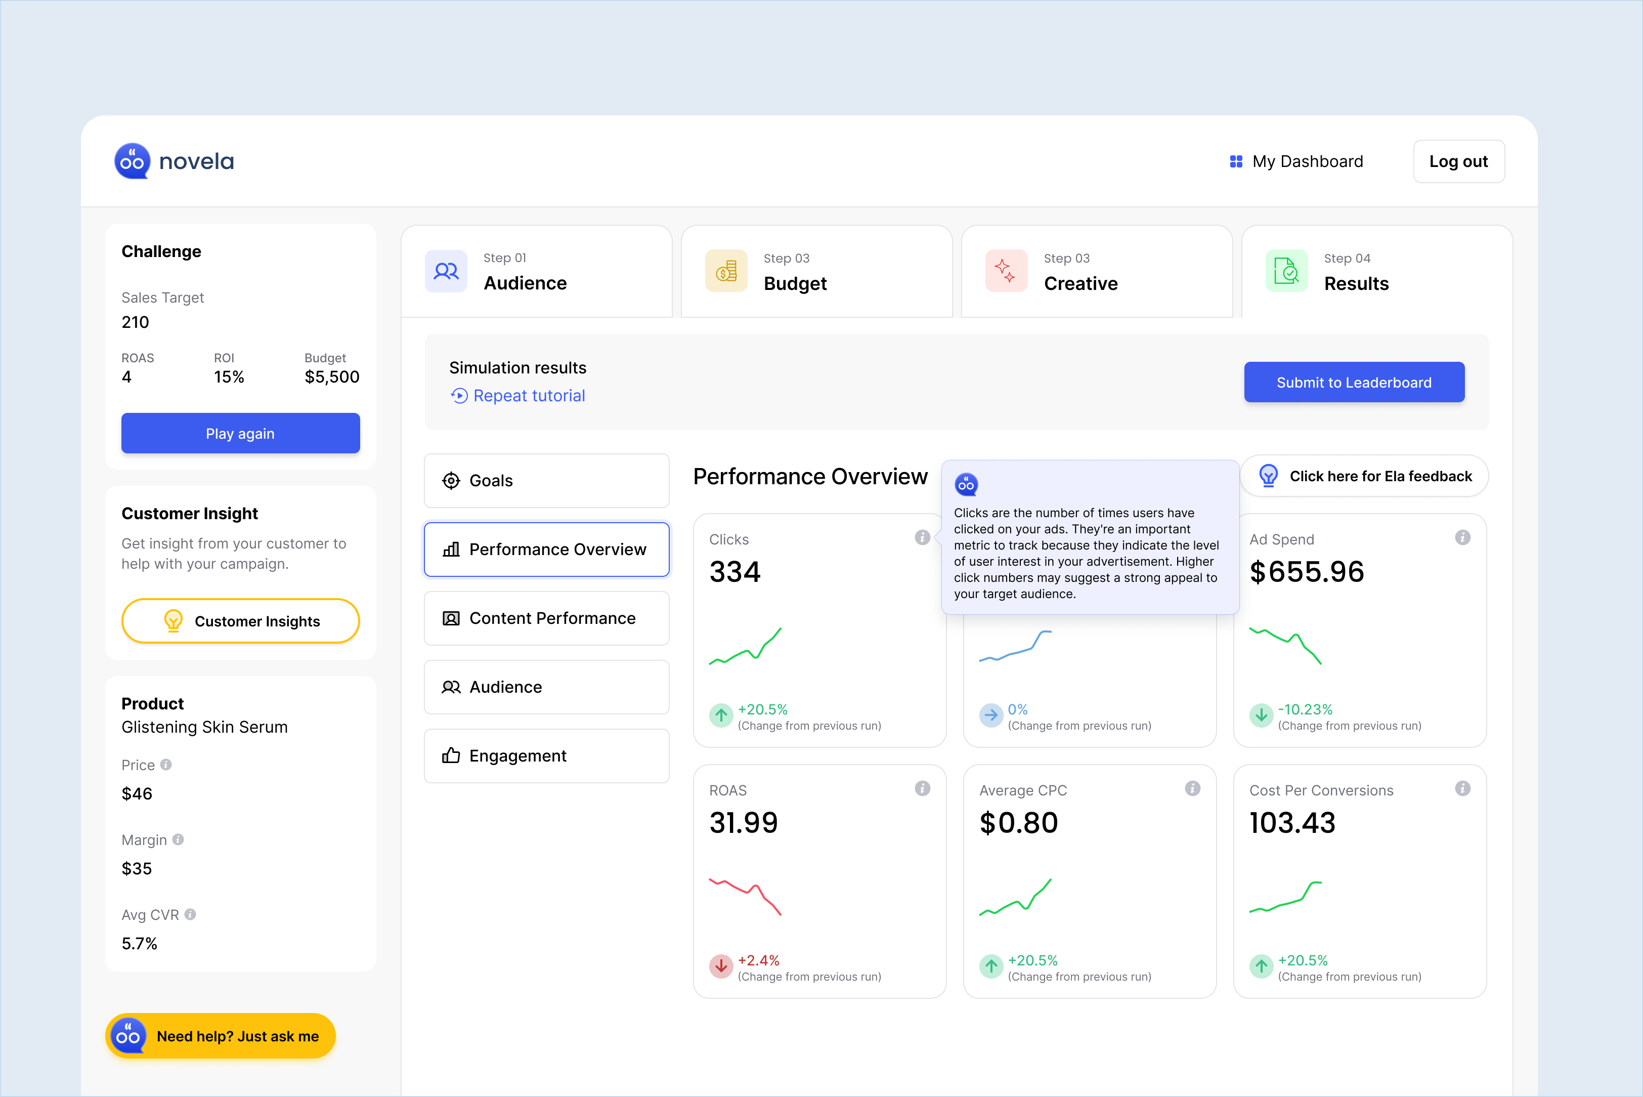The image size is (1643, 1097).
Task: Click the Clicks card info icon
Action: [922, 537]
